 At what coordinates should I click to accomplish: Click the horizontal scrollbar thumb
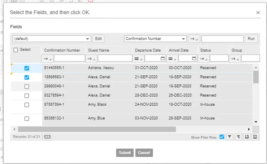point(97,129)
